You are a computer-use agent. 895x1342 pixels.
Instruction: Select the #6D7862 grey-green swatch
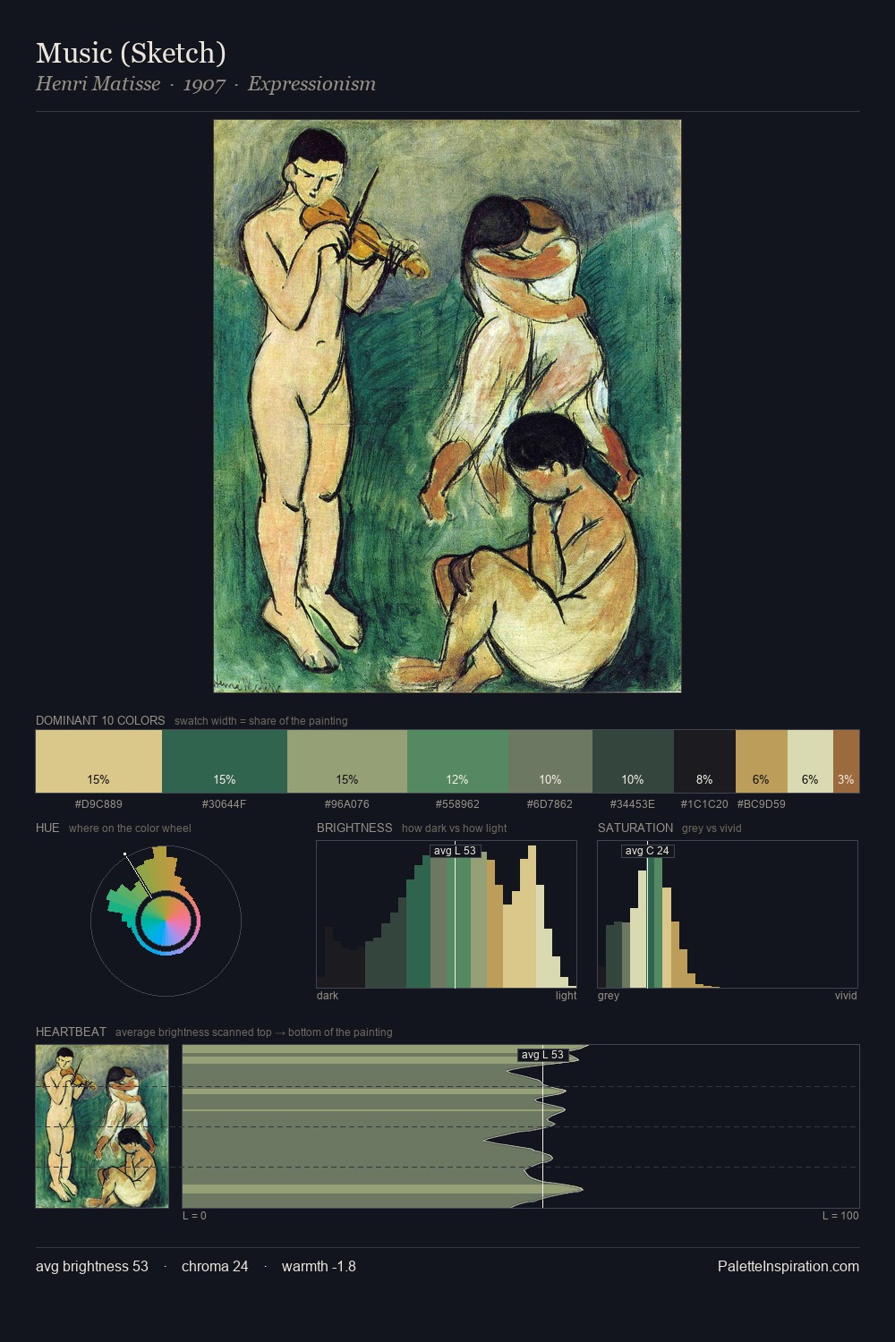coord(550,761)
